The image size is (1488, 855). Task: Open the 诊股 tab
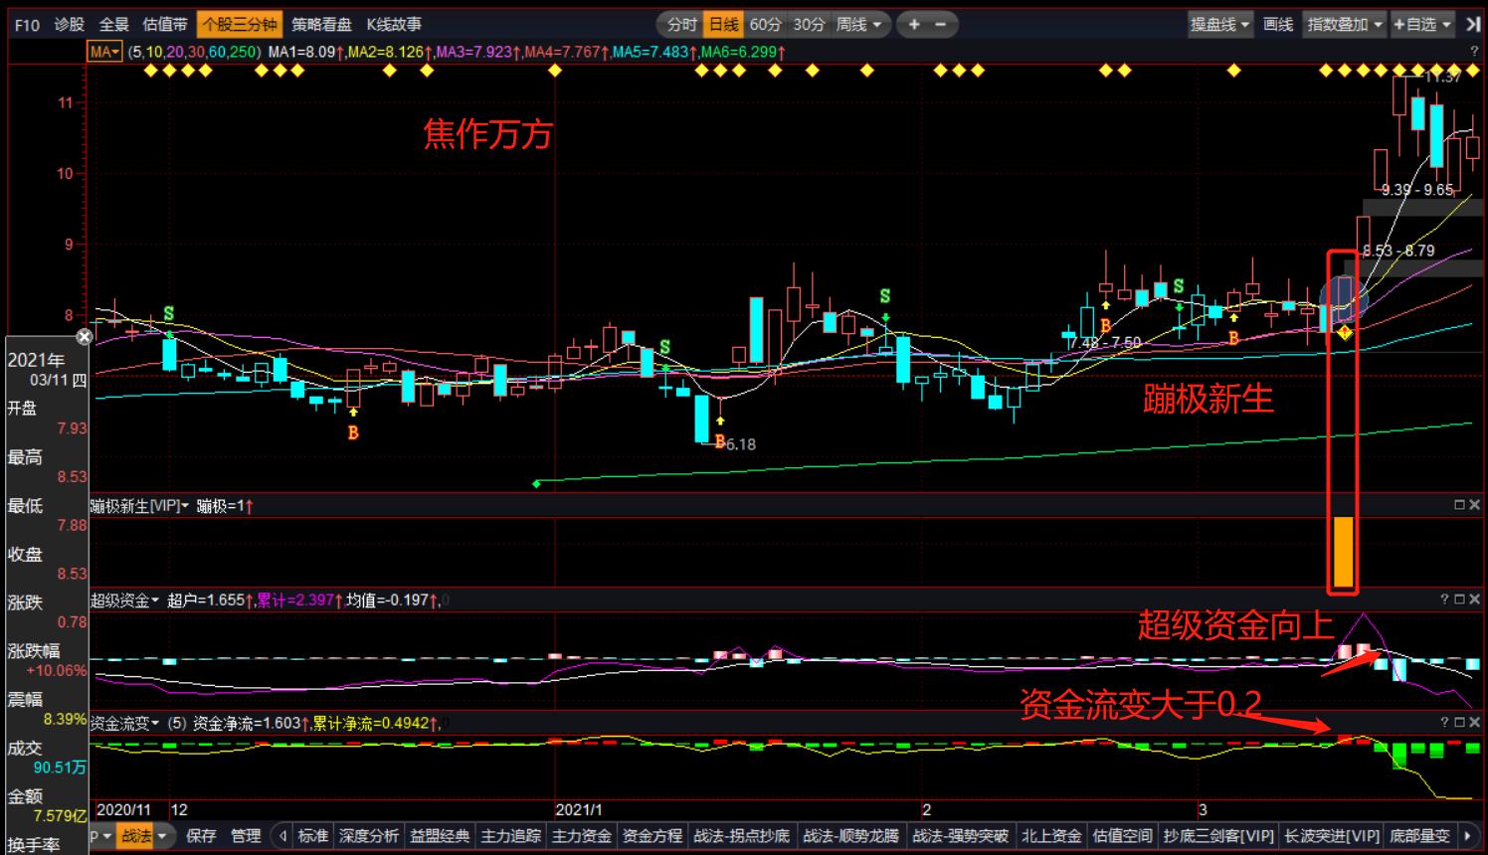coord(70,24)
